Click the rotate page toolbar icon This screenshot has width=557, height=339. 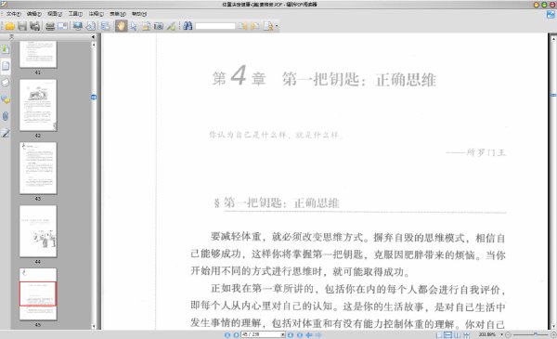tap(91, 26)
